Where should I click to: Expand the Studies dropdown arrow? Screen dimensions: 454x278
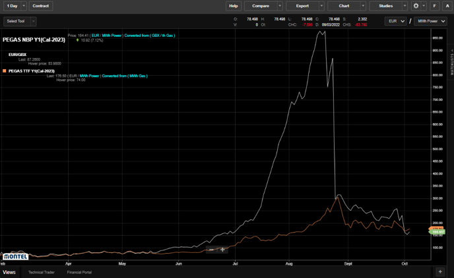pyautogui.click(x=405, y=6)
